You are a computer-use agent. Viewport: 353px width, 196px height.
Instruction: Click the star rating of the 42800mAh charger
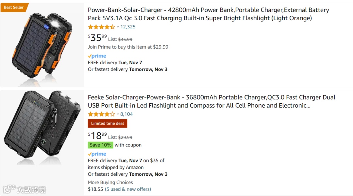point(101,27)
